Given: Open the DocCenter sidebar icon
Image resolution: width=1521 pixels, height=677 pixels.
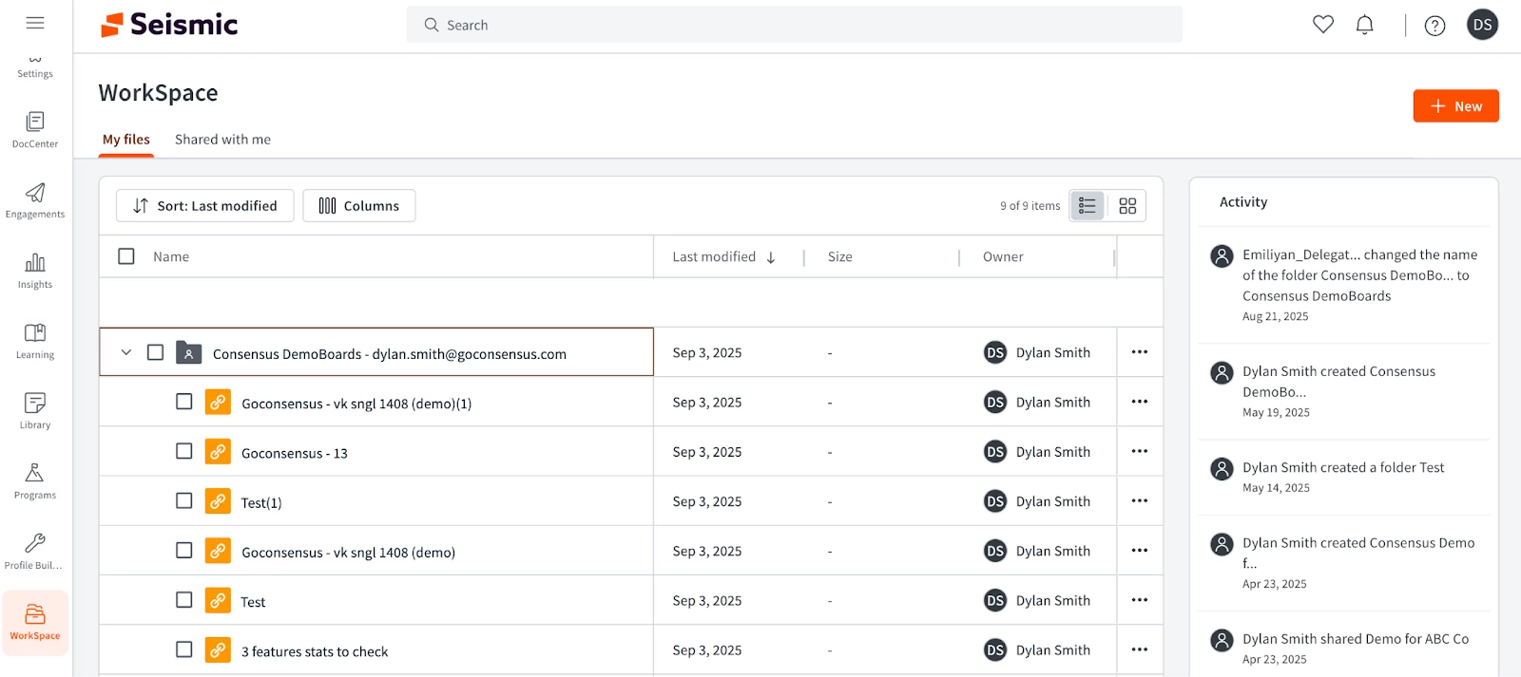Looking at the screenshot, I should pyautogui.click(x=35, y=129).
